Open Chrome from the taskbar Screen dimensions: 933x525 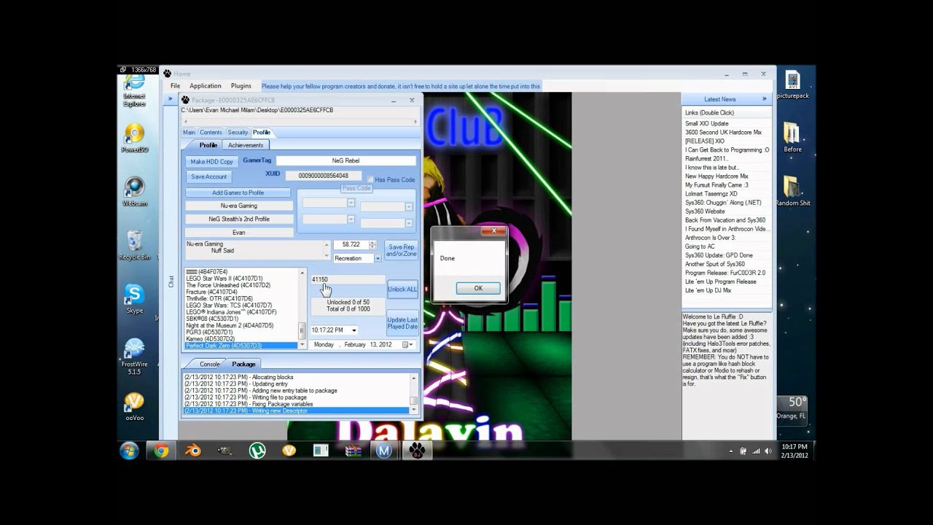pyautogui.click(x=161, y=451)
